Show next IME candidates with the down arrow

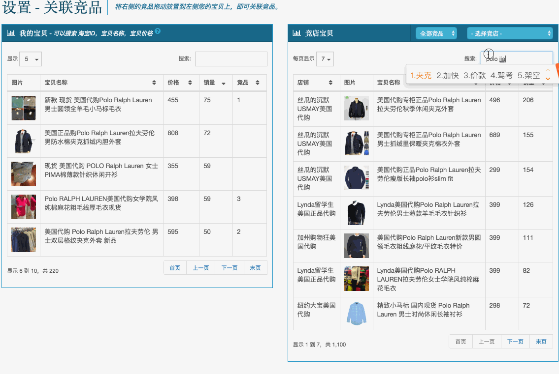coord(548,79)
